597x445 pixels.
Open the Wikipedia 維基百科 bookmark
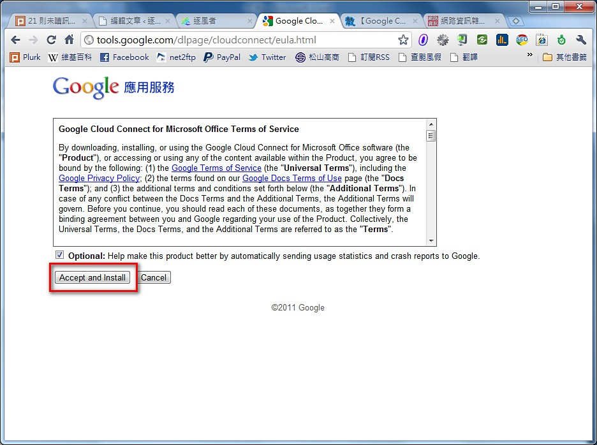coord(70,57)
